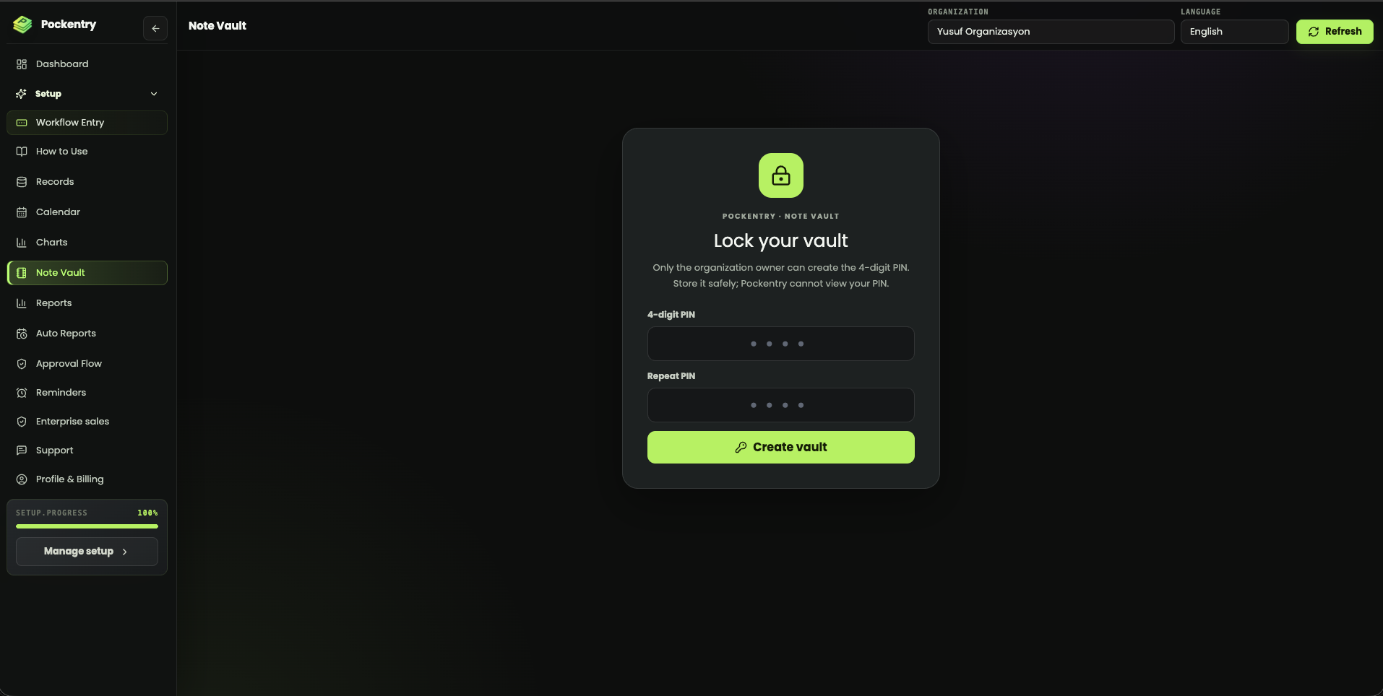Image resolution: width=1383 pixels, height=696 pixels.
Task: Click the "ORGANIZATION" header label
Action: 958,12
